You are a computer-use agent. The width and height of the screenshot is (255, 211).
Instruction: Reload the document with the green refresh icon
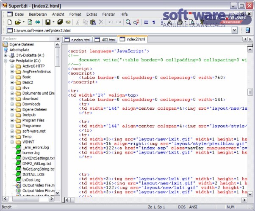click(x=30, y=22)
